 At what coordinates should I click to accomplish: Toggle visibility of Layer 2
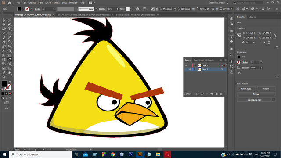click(x=186, y=65)
